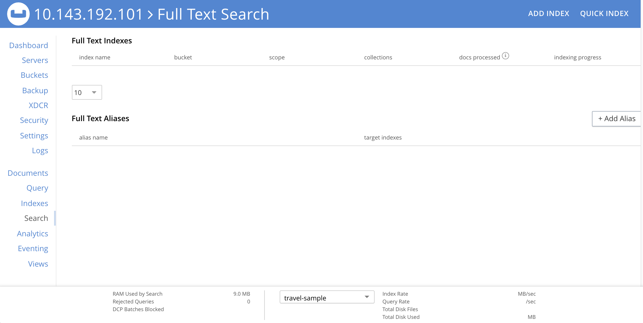Click the ADD INDEX button
Image resolution: width=643 pixels, height=323 pixels.
click(x=549, y=13)
